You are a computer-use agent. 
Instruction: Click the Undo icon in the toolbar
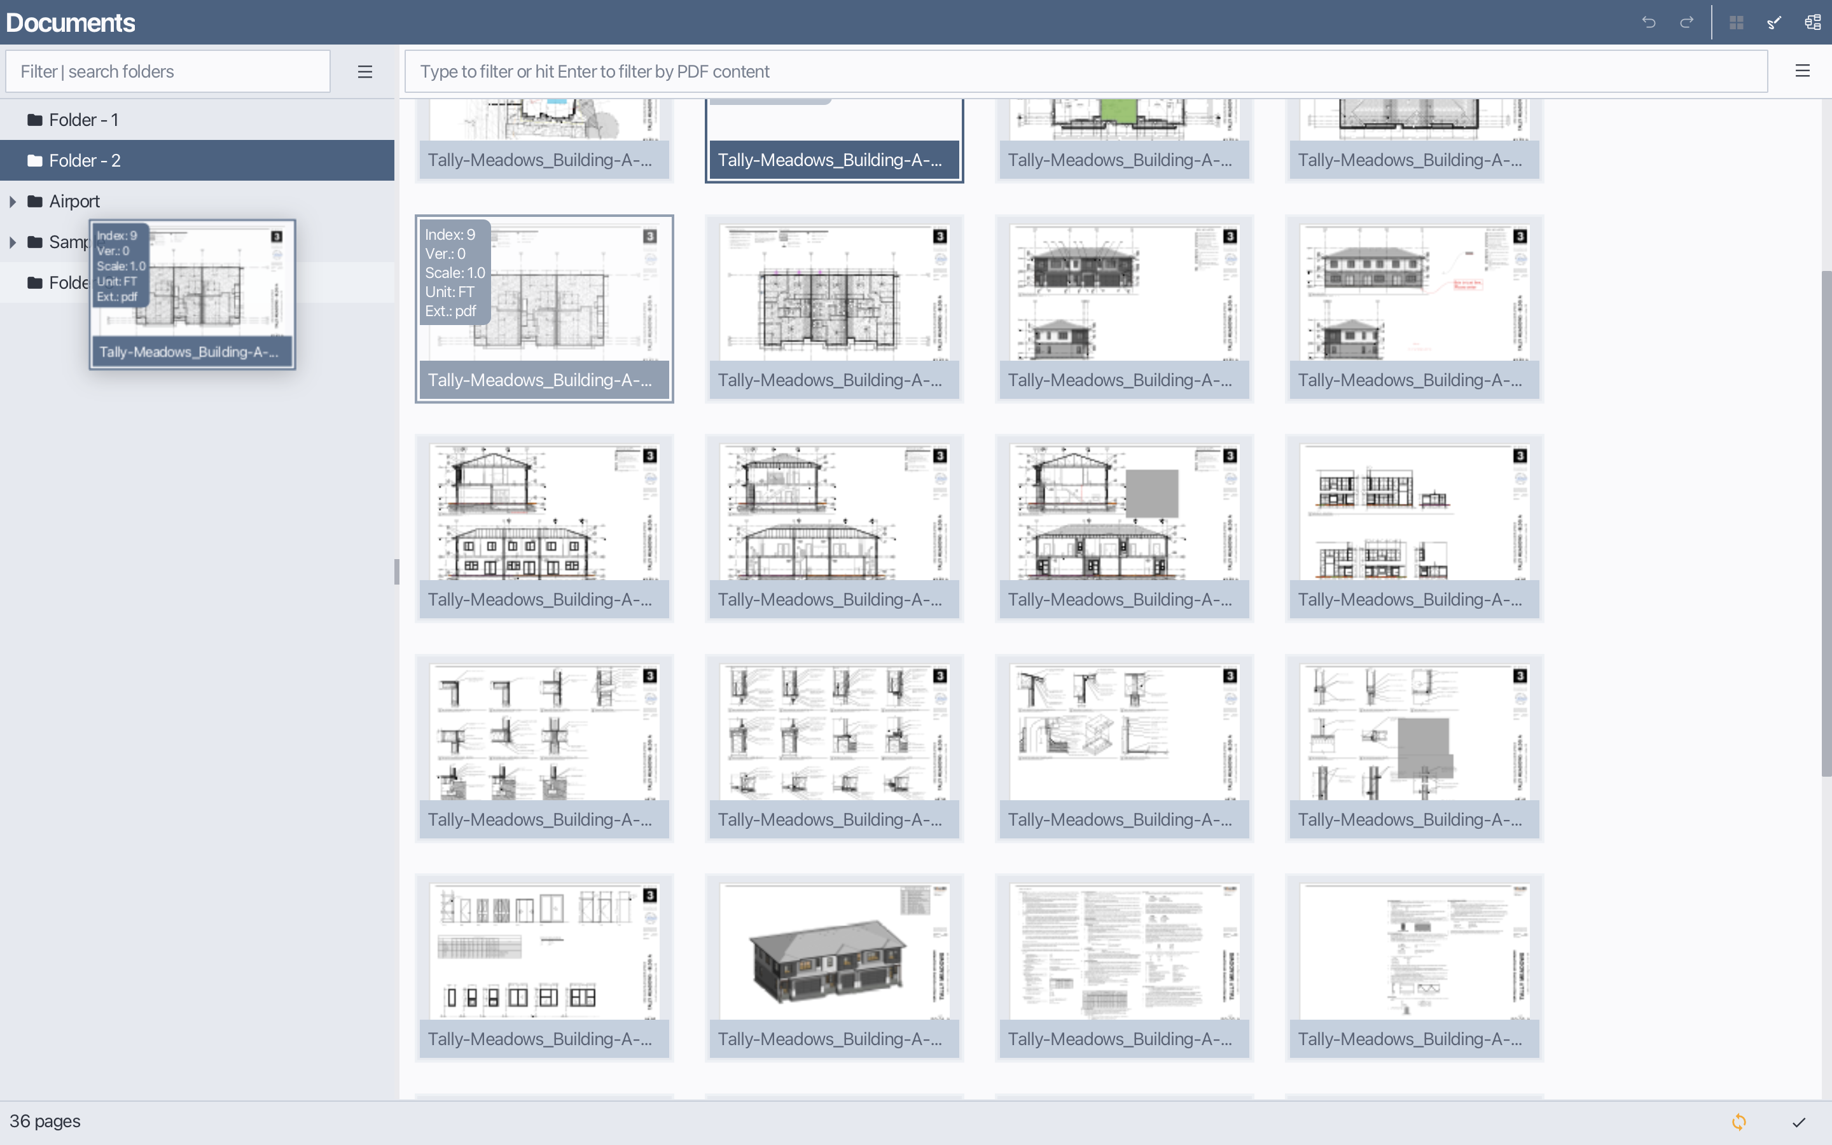point(1649,22)
